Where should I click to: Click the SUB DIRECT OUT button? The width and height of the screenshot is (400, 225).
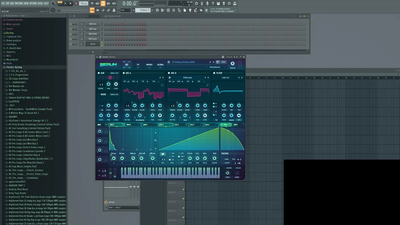click(x=114, y=73)
